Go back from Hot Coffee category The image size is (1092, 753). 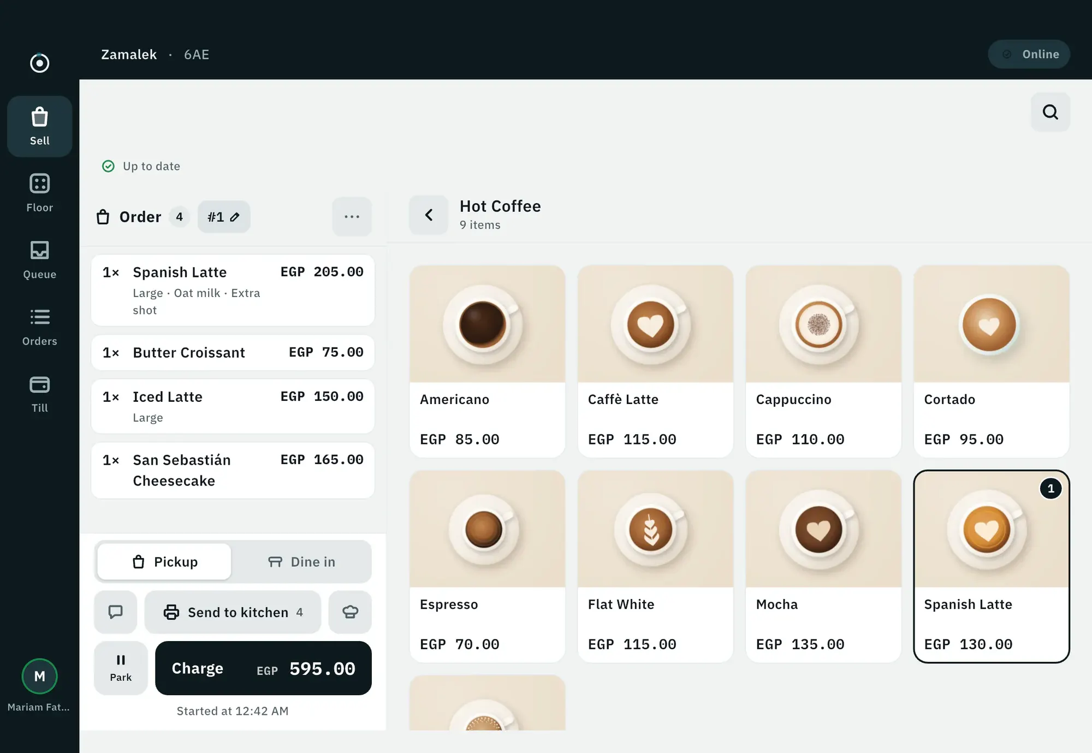coord(429,215)
